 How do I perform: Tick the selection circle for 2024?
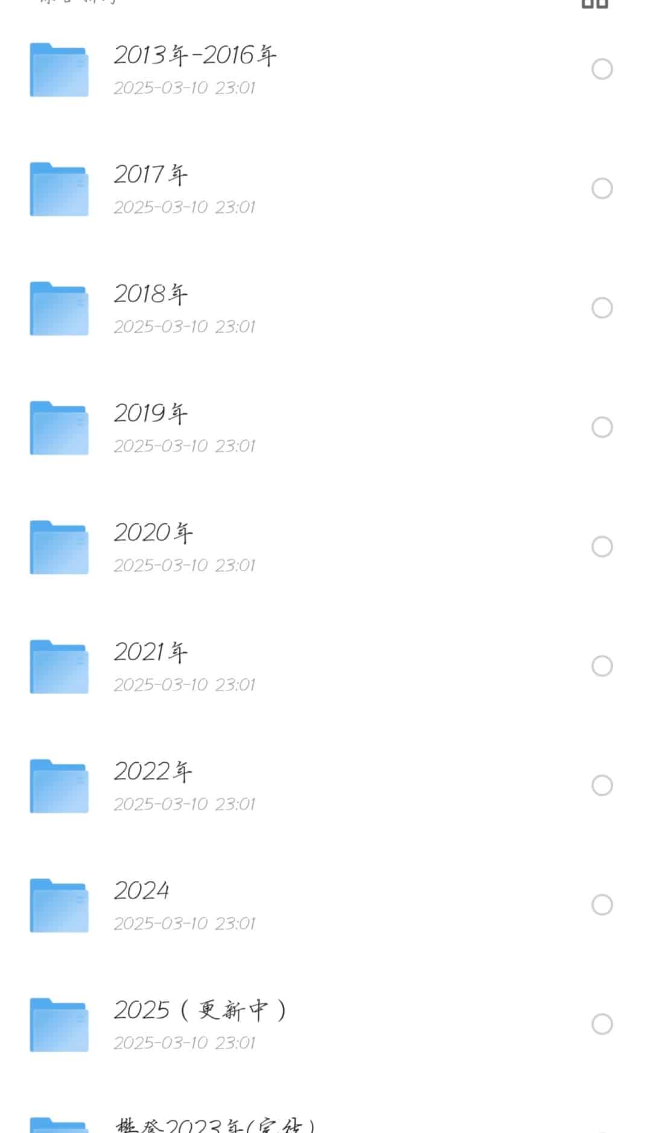coord(602,905)
